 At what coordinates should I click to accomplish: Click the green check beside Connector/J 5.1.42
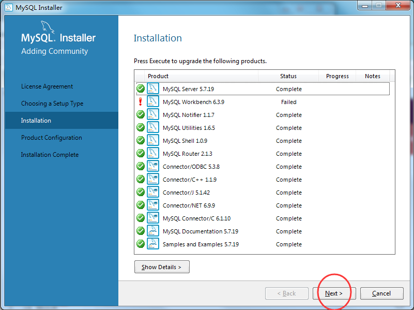tap(141, 192)
